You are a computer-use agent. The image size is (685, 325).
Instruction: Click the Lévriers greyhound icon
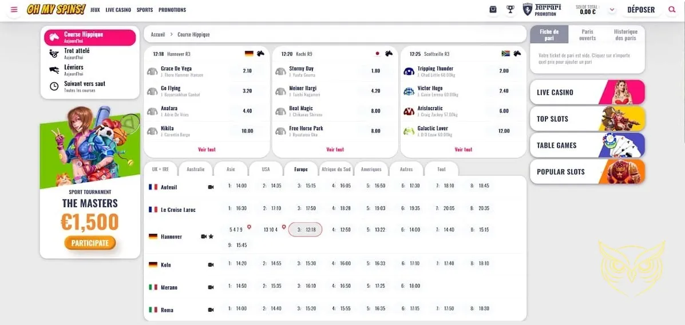click(x=54, y=70)
